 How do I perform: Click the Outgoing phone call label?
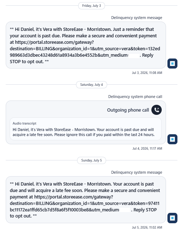(x=128, y=110)
